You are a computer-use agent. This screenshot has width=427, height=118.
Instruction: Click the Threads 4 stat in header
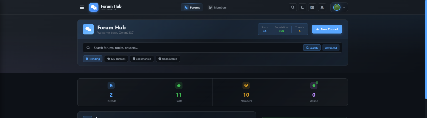pyautogui.click(x=300, y=29)
